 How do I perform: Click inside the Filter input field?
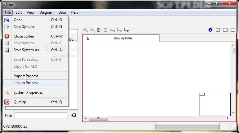[x=41, y=115]
